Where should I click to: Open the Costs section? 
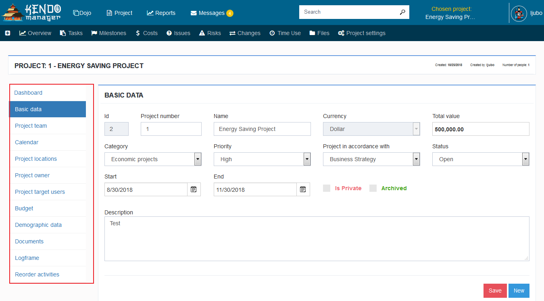click(146, 33)
